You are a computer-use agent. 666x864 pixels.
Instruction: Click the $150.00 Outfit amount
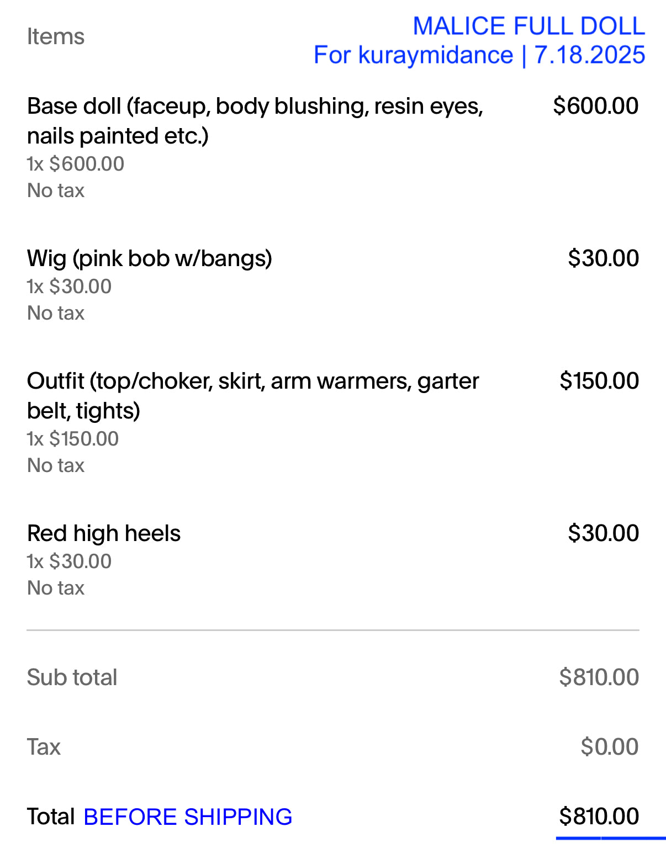[599, 381]
